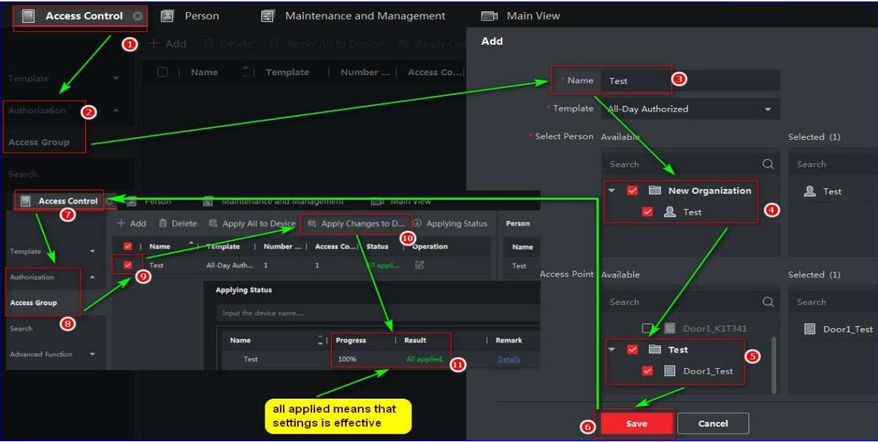Check the Door1_K1T341 checkbox
878x442 pixels.
[x=647, y=328]
